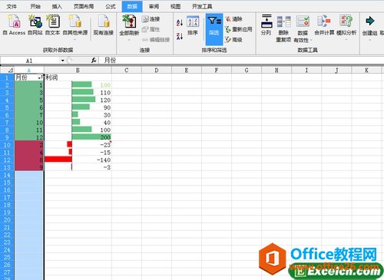Sort descending with Z-A icon
This screenshot has width=384, height=280.
coord(180,36)
